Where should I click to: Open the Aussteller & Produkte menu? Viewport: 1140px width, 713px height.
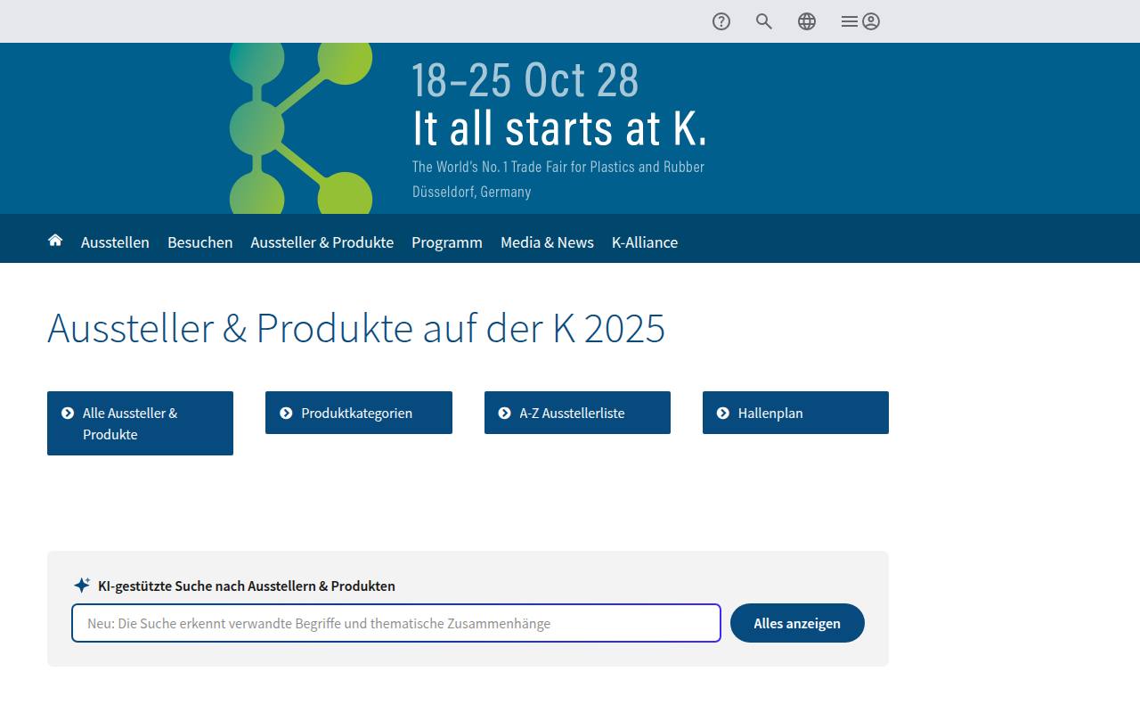(x=322, y=242)
